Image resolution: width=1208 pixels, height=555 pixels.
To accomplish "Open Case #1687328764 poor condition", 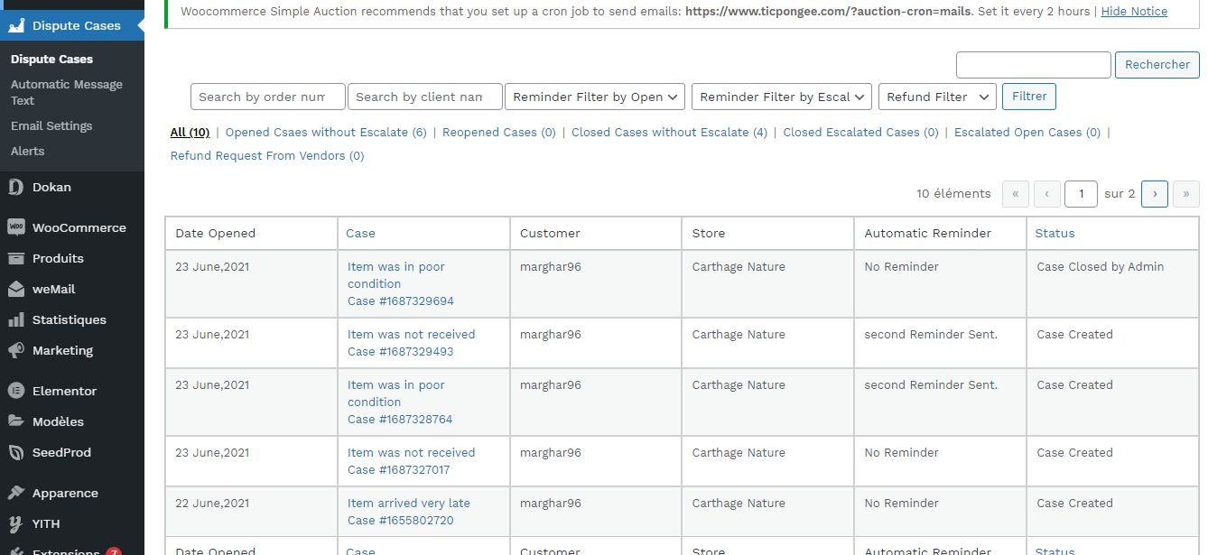I will pos(400,402).
